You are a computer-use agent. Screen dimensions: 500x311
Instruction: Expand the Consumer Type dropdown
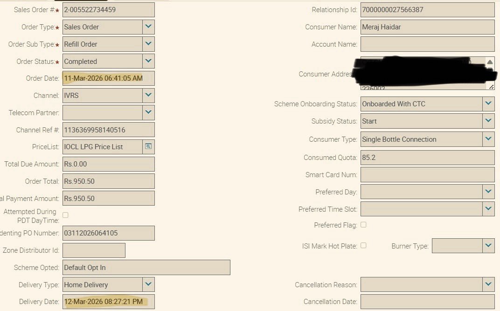coord(488,139)
